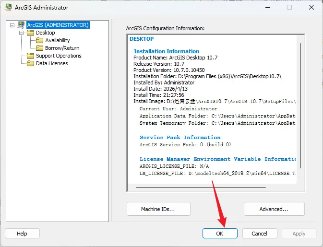Click the Data Licenses folder icon

pyautogui.click(x=31, y=63)
